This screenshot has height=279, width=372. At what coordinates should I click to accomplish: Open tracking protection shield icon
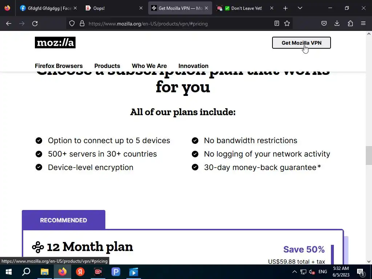[72, 24]
